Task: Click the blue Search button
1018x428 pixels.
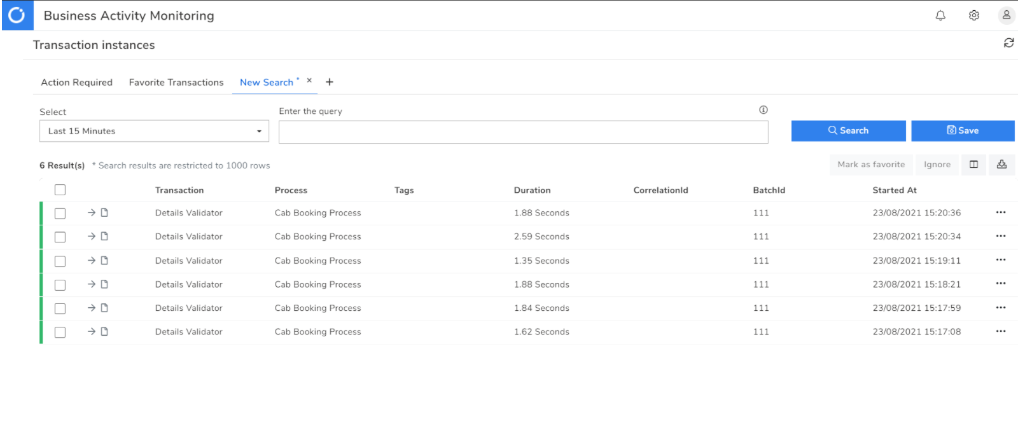Action: click(848, 130)
